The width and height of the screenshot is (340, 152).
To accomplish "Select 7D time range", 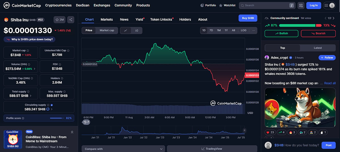I will coord(211,30).
